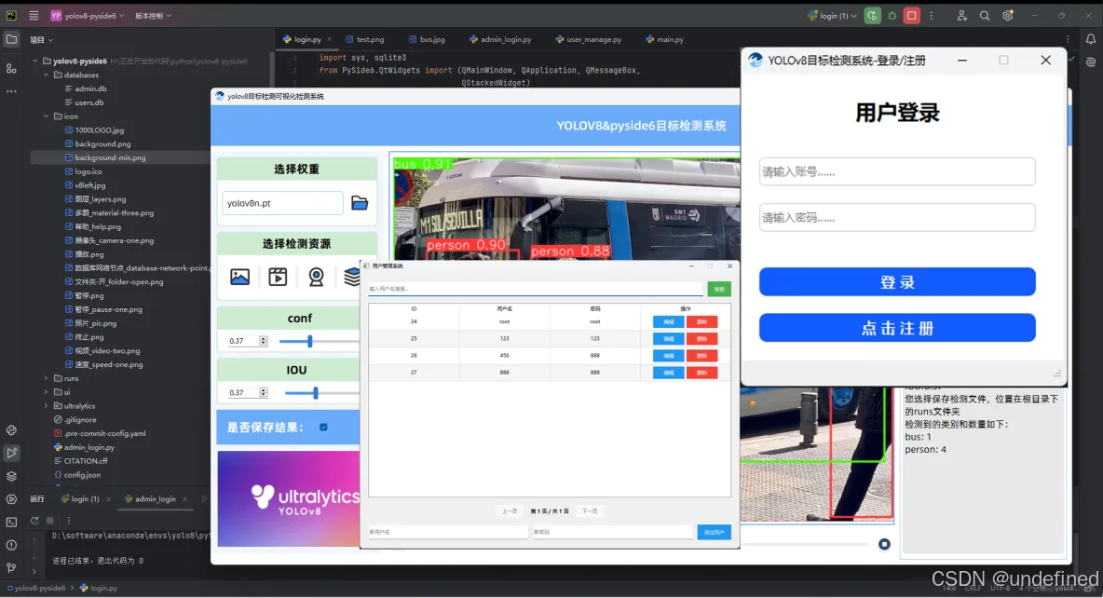Click the 请输入账号 account input field
This screenshot has width=1103, height=598.
click(896, 171)
